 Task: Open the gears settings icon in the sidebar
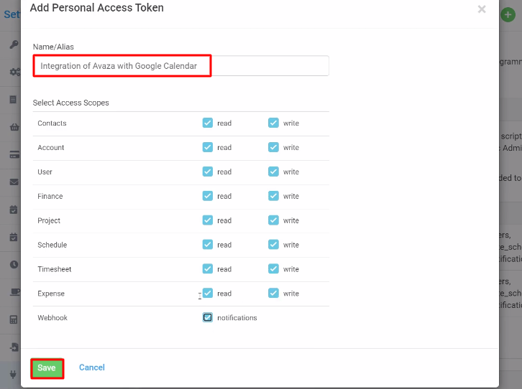[15, 72]
